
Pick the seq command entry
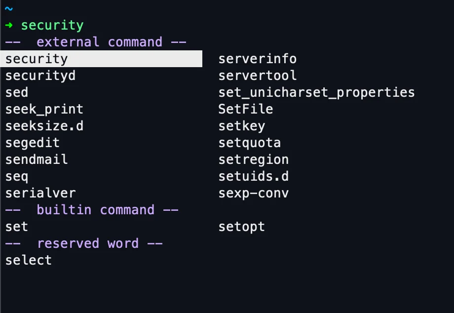pyautogui.click(x=17, y=177)
